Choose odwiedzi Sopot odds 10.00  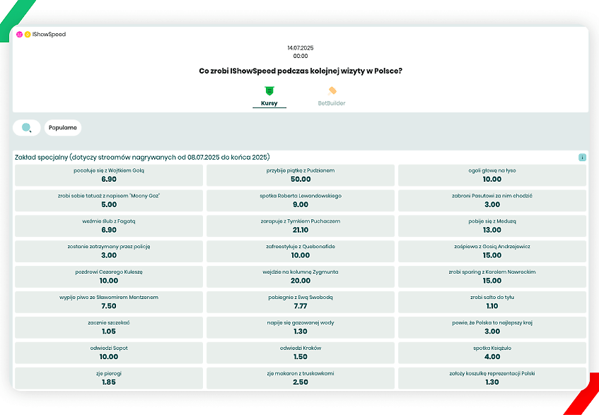tap(109, 353)
